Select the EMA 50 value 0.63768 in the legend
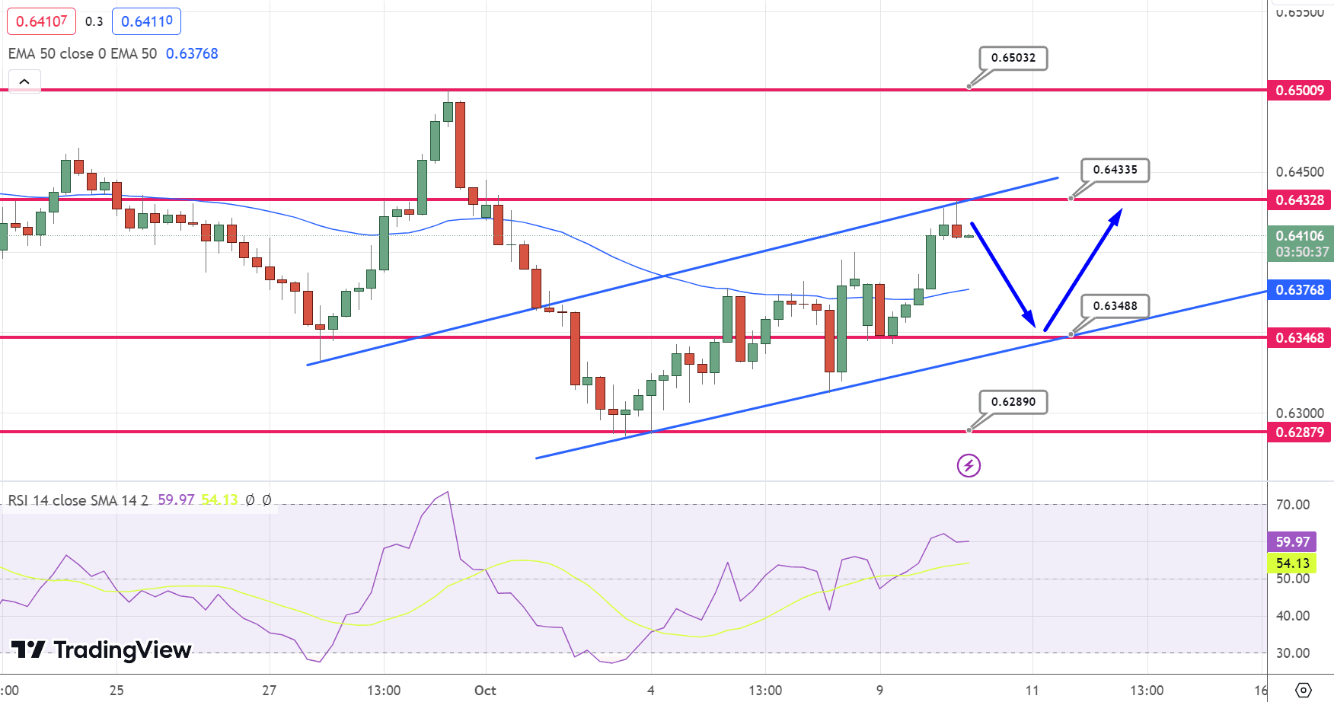 pos(192,53)
